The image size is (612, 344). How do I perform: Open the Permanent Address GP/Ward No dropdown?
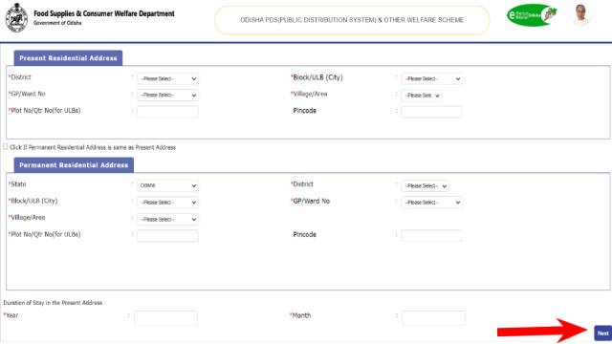tap(431, 203)
